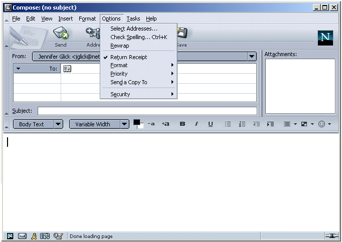Insert a numbered list
The image size is (342, 242).
(x=242, y=124)
